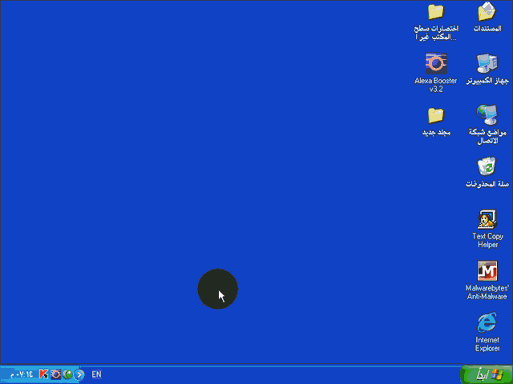The image size is (513, 384).
Task: Click an empty area of the taskbar
Action: [281, 374]
